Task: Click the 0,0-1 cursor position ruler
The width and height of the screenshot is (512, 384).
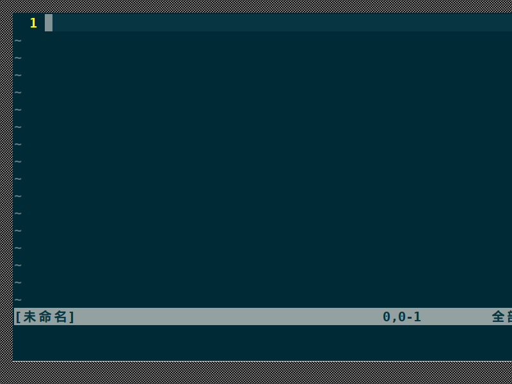Action: point(402,317)
